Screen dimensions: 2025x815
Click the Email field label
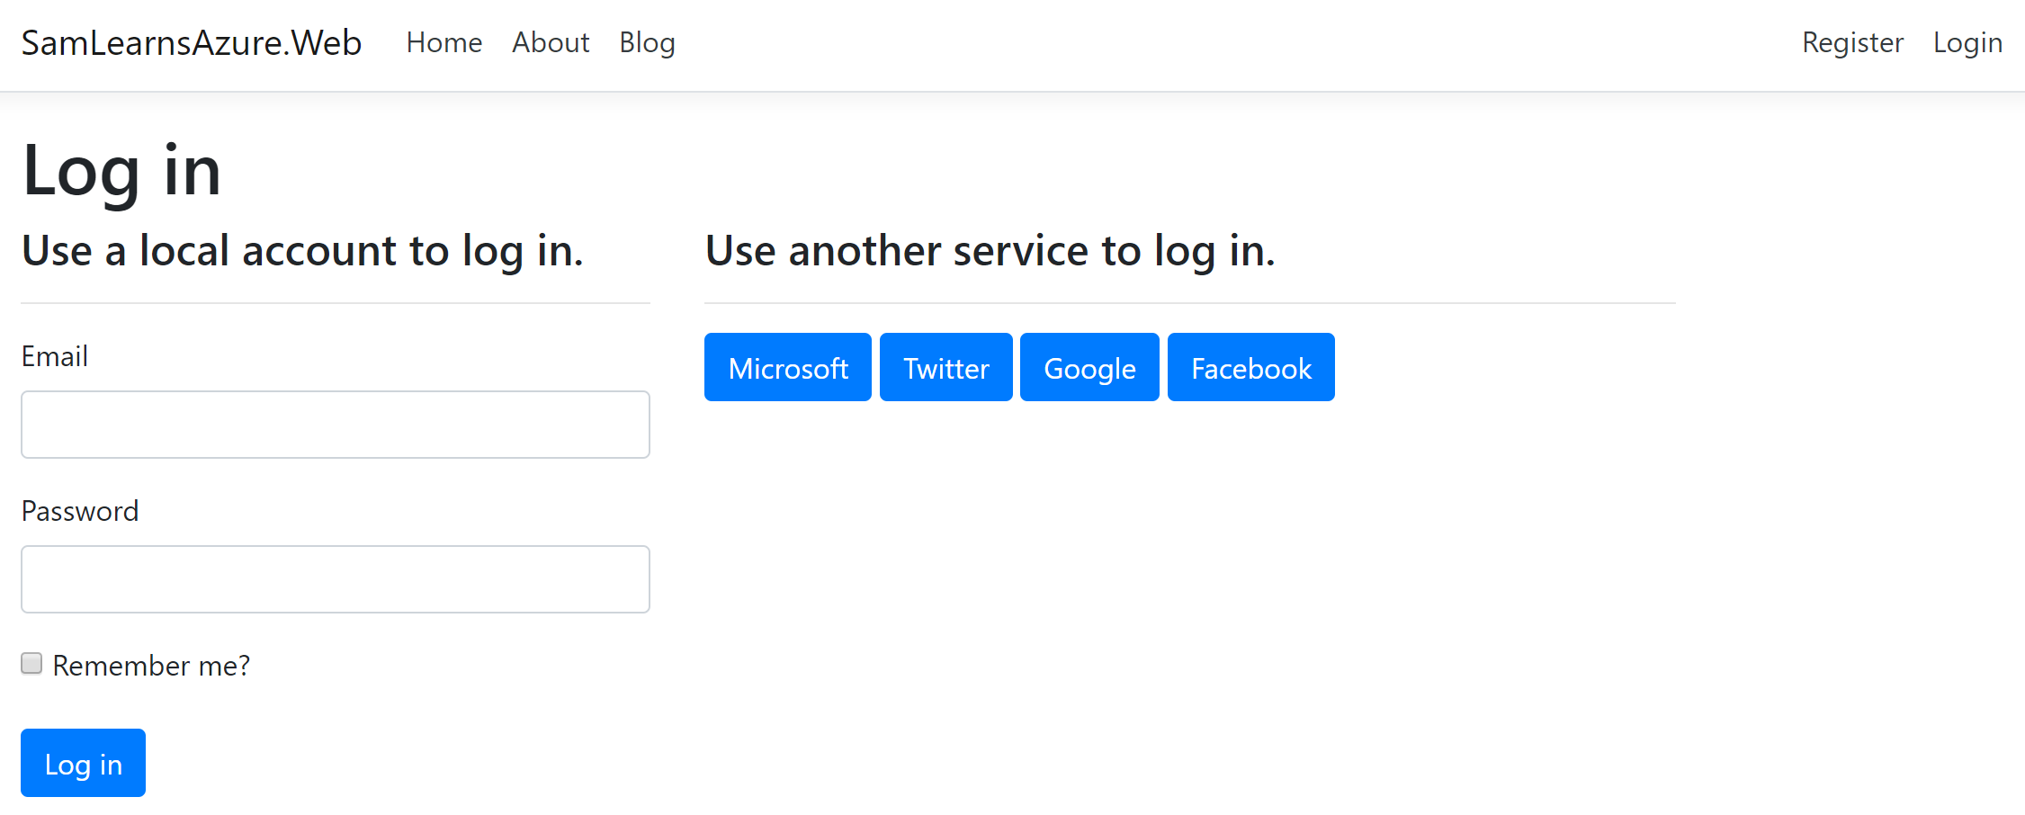click(55, 356)
